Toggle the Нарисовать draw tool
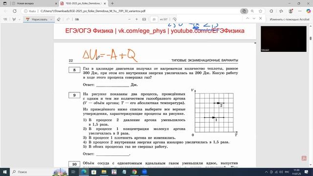 pyautogui.click(x=37, y=20)
